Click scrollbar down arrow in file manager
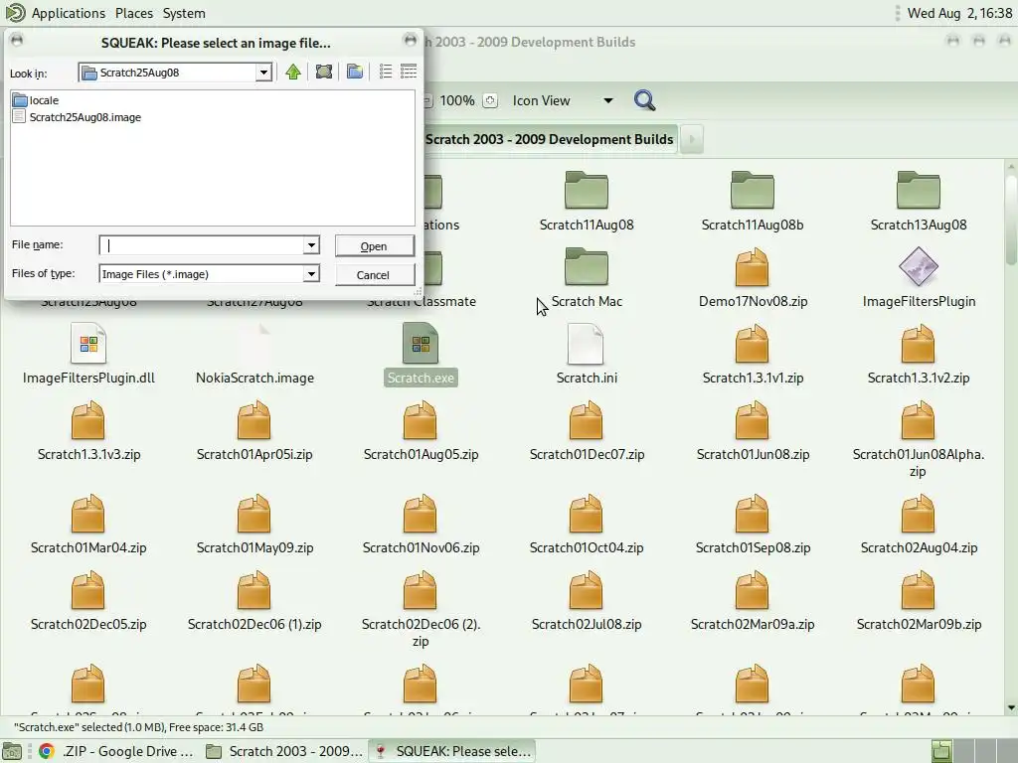The width and height of the screenshot is (1018, 763). point(1011,707)
